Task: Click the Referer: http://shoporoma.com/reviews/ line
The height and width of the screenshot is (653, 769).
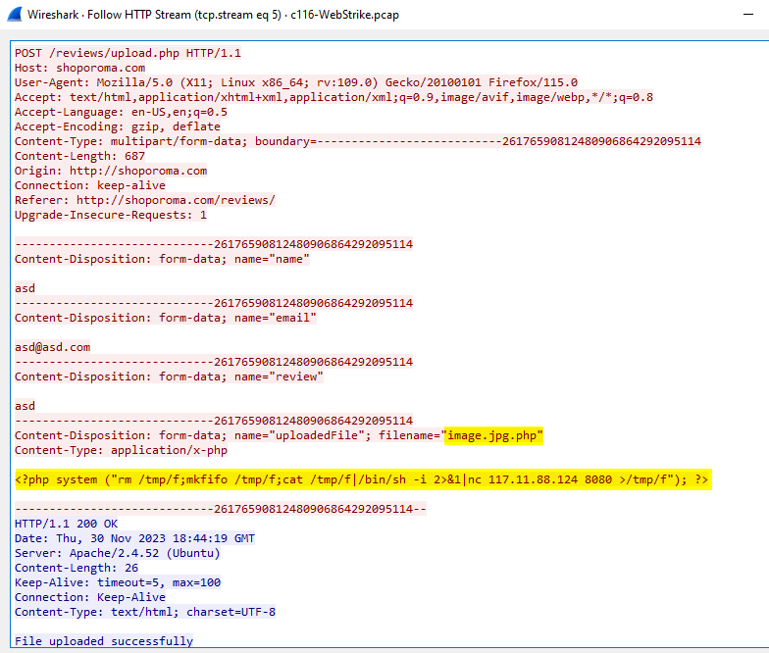Action: click(x=145, y=200)
